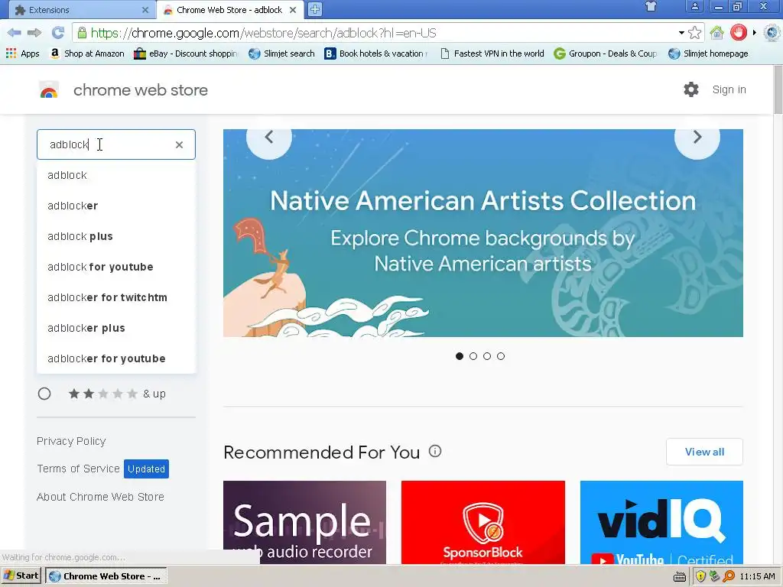Open the vidIQ extension card
The image size is (783, 587).
tap(661, 523)
